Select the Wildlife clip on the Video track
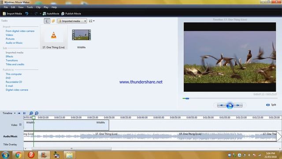 coord(67,125)
